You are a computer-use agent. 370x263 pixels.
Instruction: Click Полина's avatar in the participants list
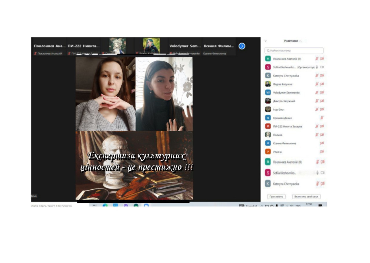[268, 135]
